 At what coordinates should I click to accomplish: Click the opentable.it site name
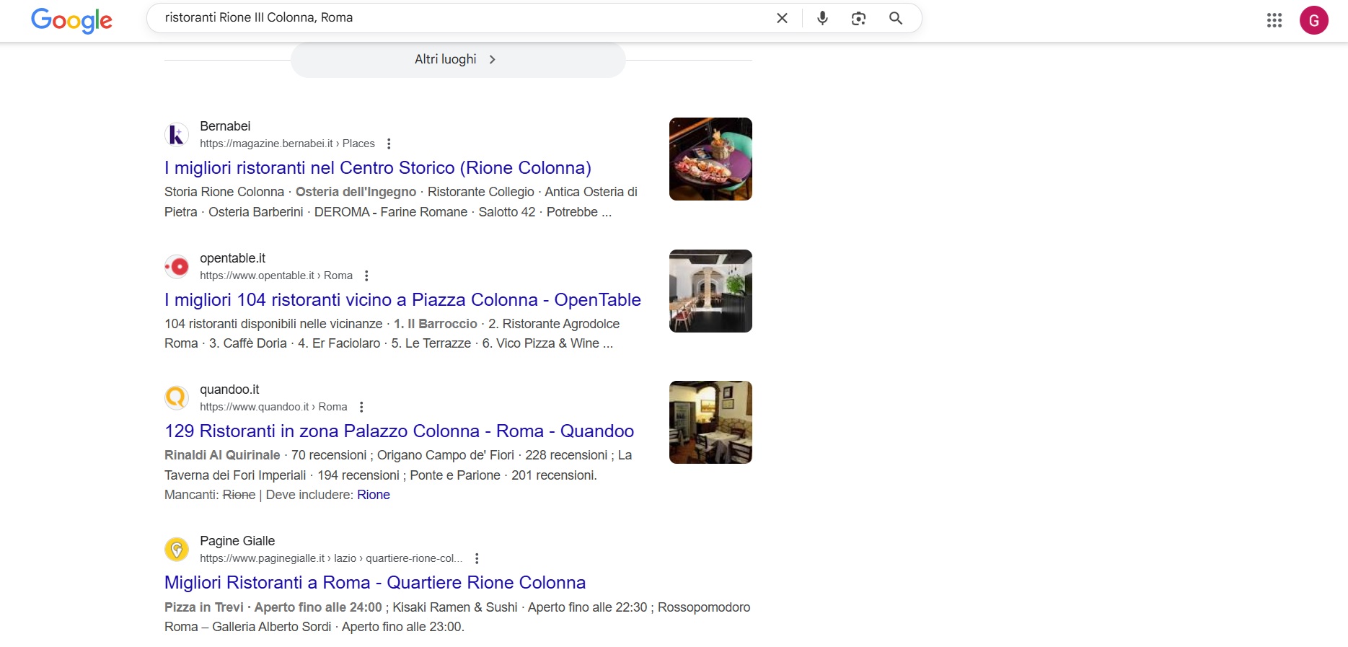click(232, 258)
